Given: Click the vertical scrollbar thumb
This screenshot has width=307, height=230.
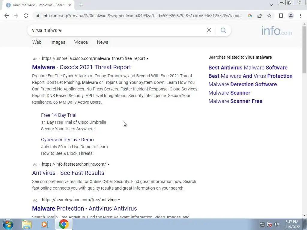Looking at the screenshot, I should click(x=304, y=50).
